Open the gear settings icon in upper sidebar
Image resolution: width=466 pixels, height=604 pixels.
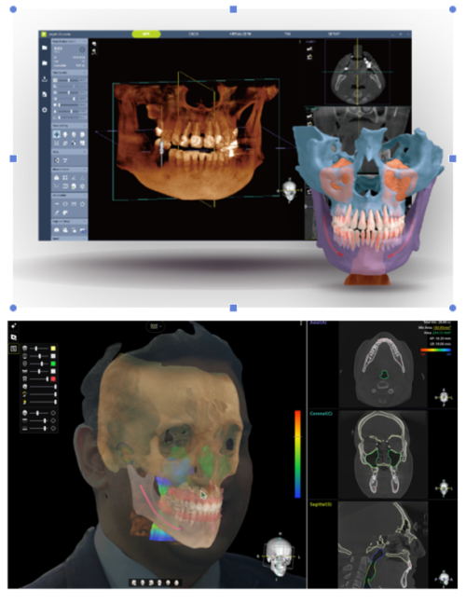pos(45,110)
